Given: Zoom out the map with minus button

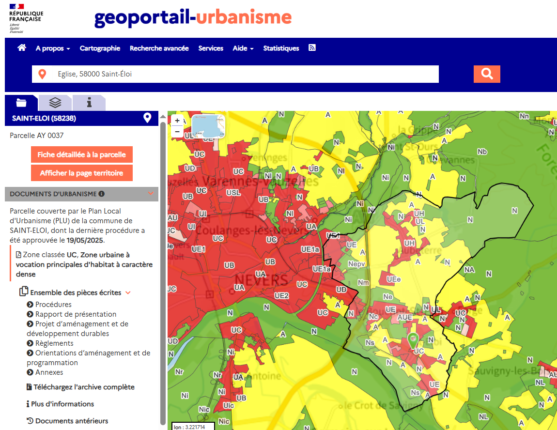Looking at the screenshot, I should click(x=177, y=131).
